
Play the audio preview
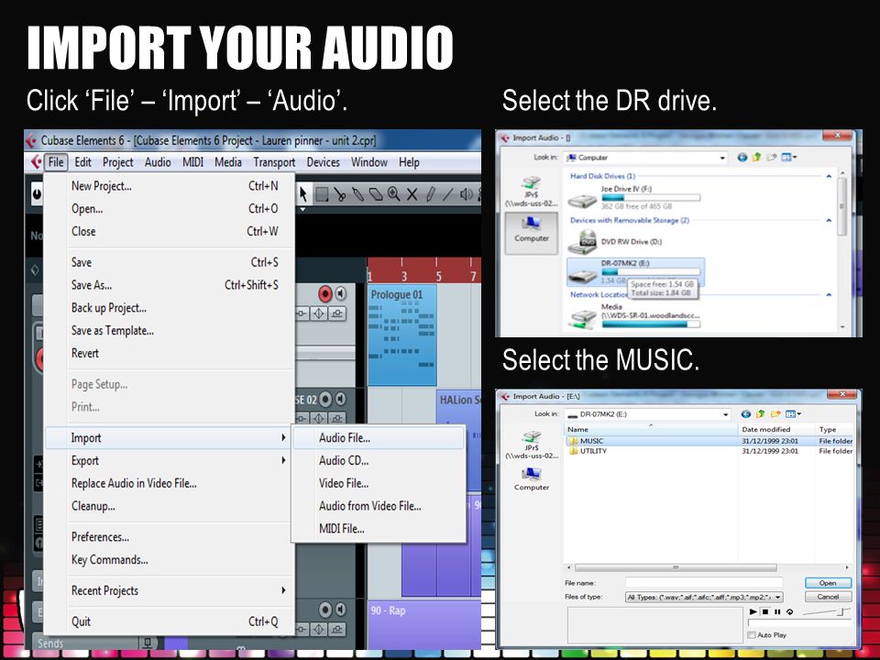pyautogui.click(x=753, y=611)
